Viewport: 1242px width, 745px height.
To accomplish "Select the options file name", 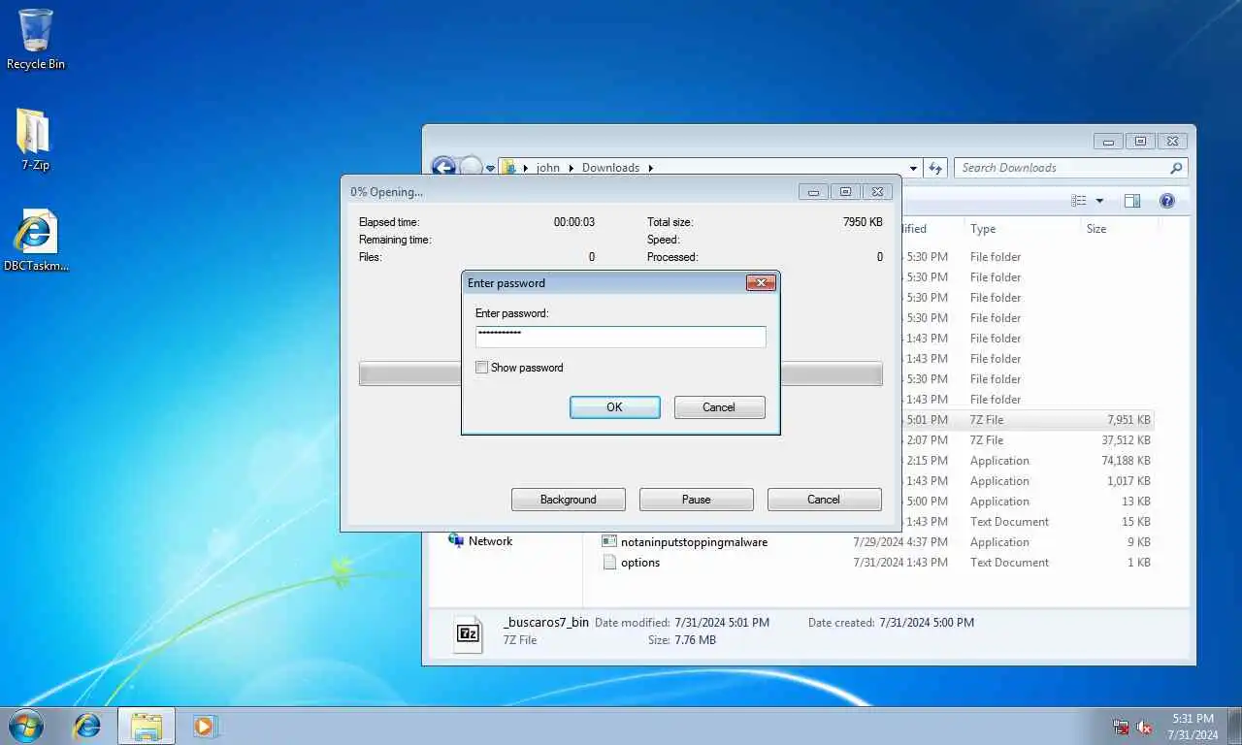I will [640, 563].
